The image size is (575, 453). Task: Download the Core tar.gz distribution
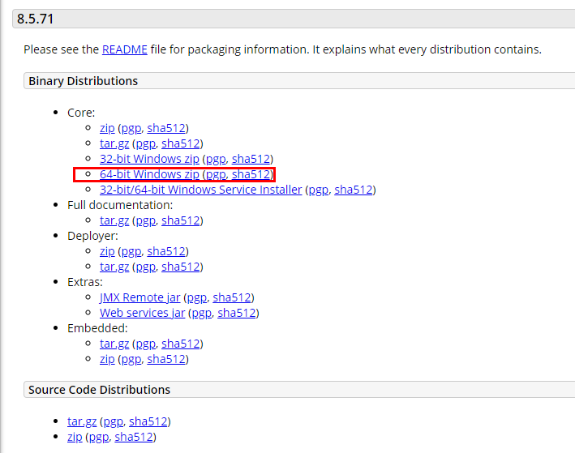[114, 143]
